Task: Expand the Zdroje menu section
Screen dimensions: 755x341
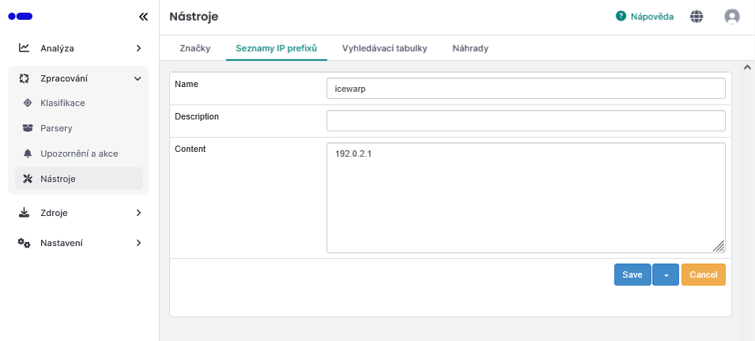Action: pos(78,213)
